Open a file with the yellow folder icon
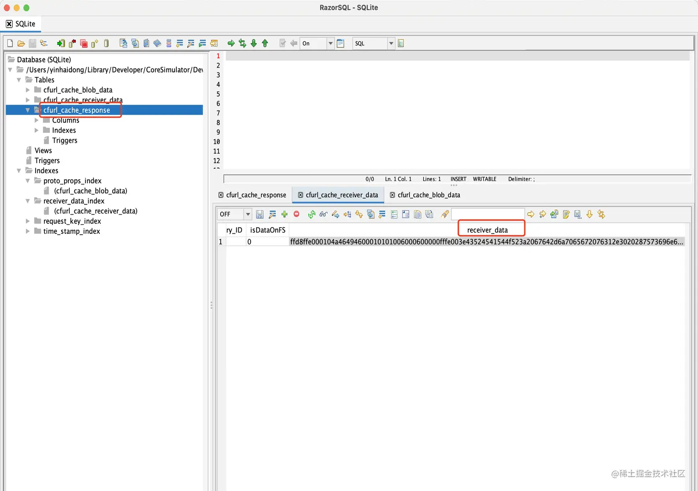The height and width of the screenshot is (491, 698). tap(21, 43)
